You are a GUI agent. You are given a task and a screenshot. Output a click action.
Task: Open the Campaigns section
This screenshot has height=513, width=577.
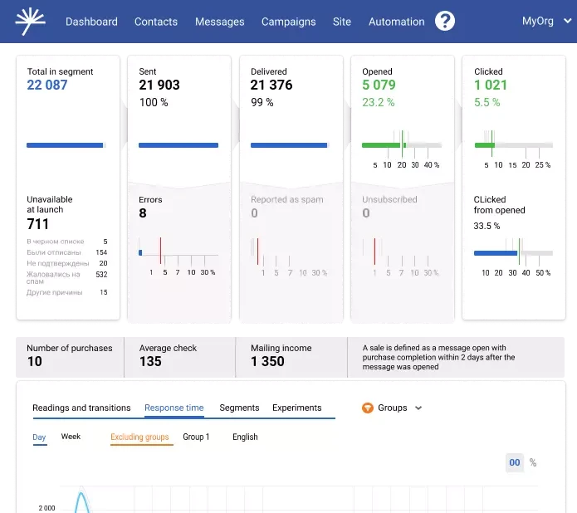288,22
